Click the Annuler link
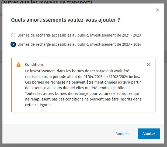167x147 pixels. pyautogui.click(x=122, y=134)
